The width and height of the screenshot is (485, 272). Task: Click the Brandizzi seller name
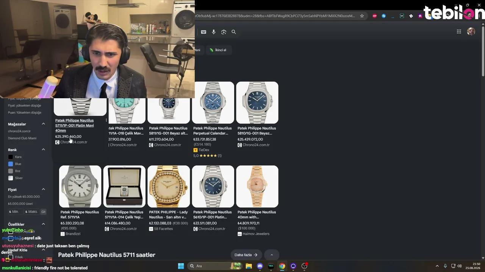73,234
